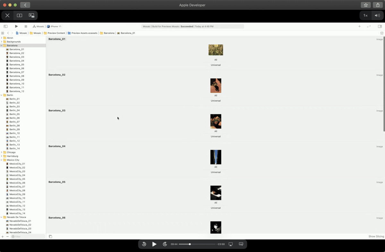Click Show Slicing
The image size is (385, 252).
tap(376, 237)
